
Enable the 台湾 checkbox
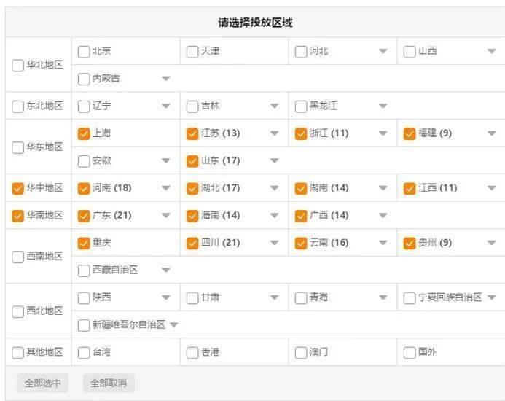84,353
